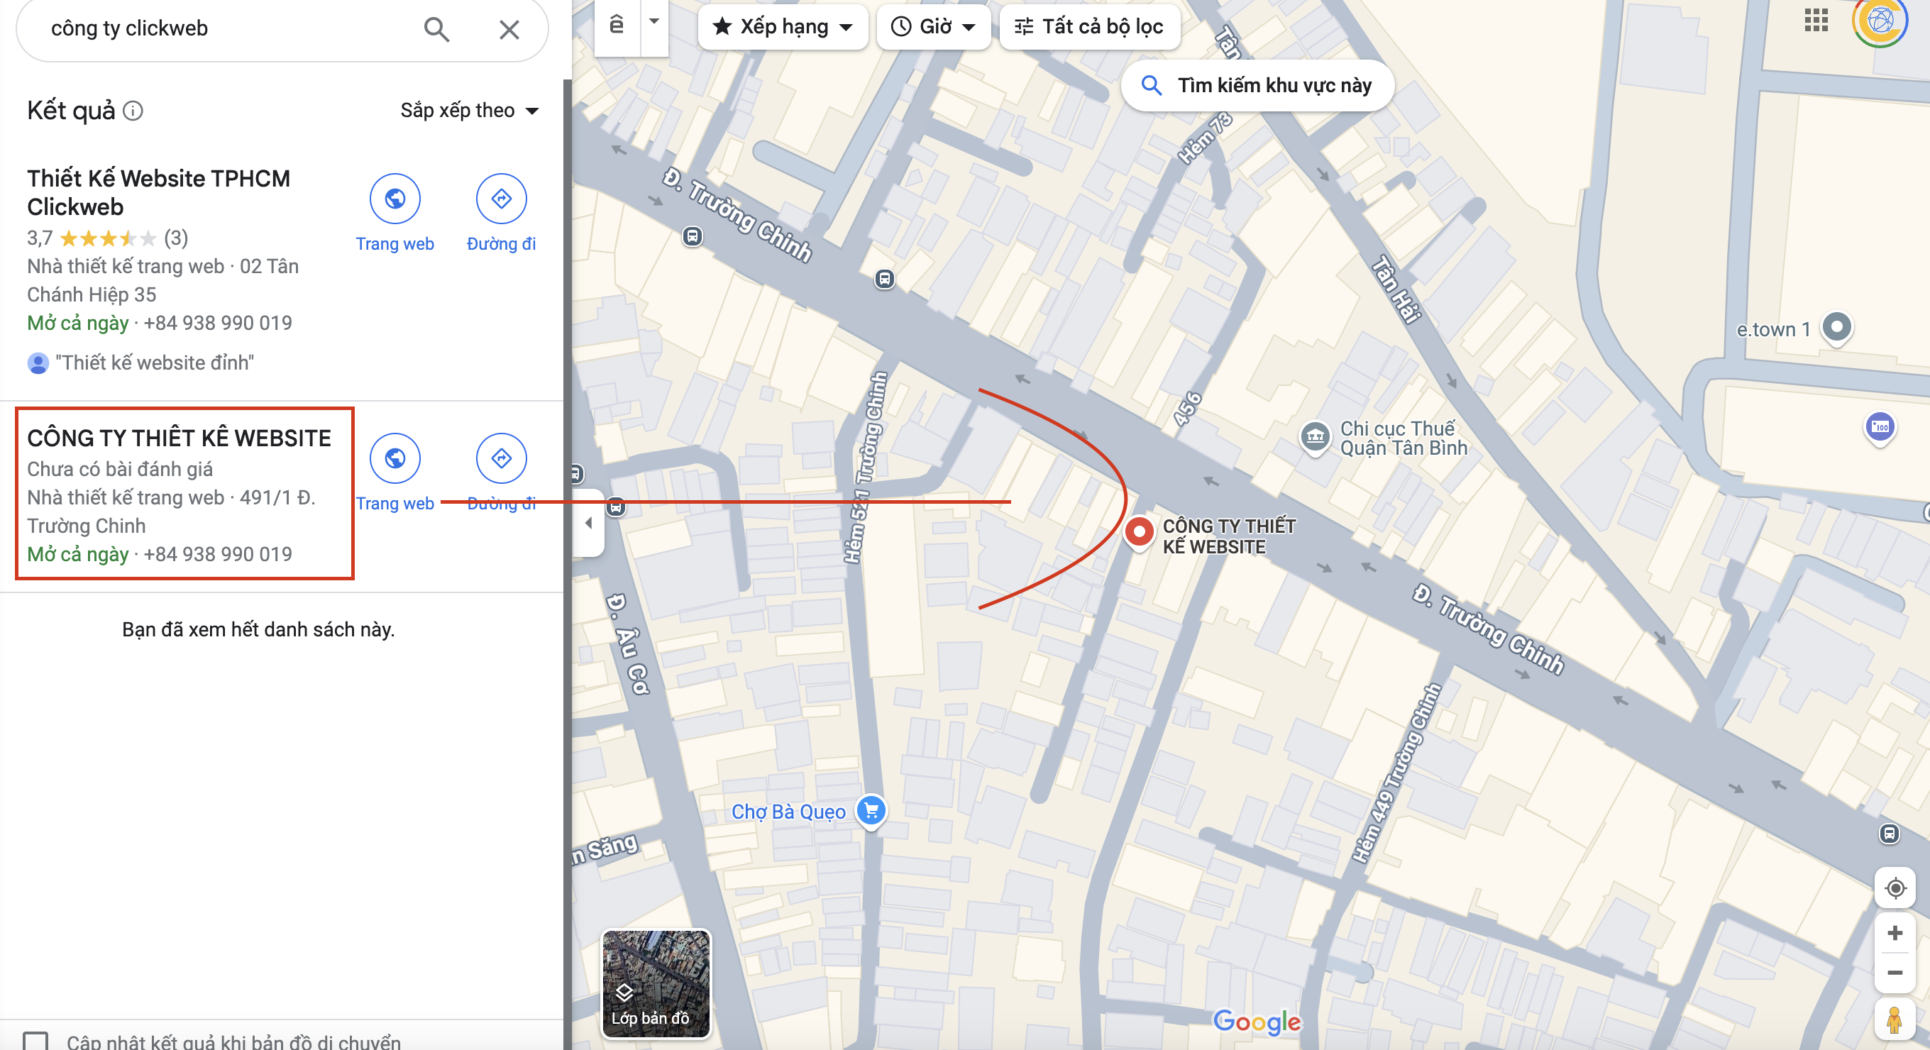
Task: Get Đường đi for CÔNG TY THIẾT KẾ WEBSITE
Action: [501, 473]
